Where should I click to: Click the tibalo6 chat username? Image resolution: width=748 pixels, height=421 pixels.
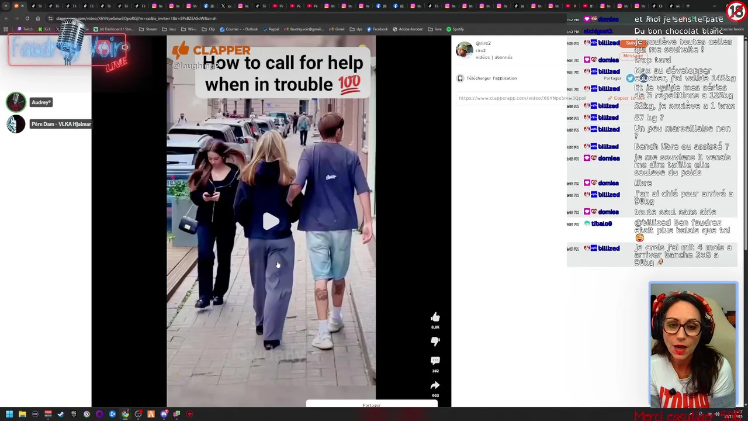601,223
